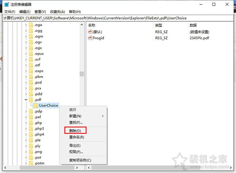Click the .otf folder icon
Image resolution: width=236 pixels, height=173 pixels.
31,65
